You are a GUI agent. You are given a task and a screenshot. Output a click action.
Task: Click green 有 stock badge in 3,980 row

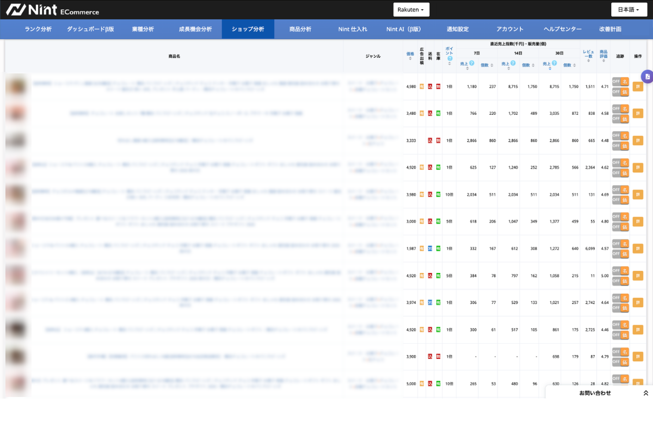coord(438,194)
